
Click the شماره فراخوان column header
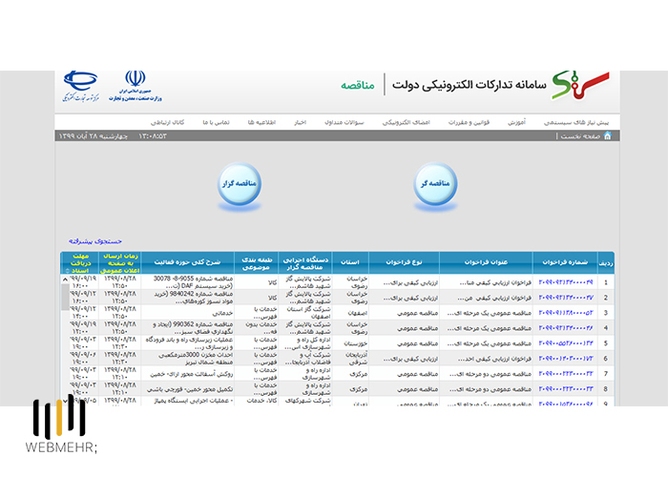(565, 262)
